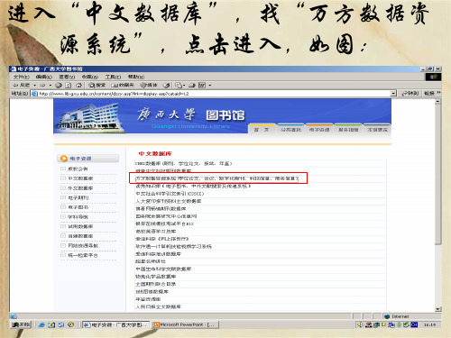Go to the Home page icon
451x338 pixels.
pos(78,86)
